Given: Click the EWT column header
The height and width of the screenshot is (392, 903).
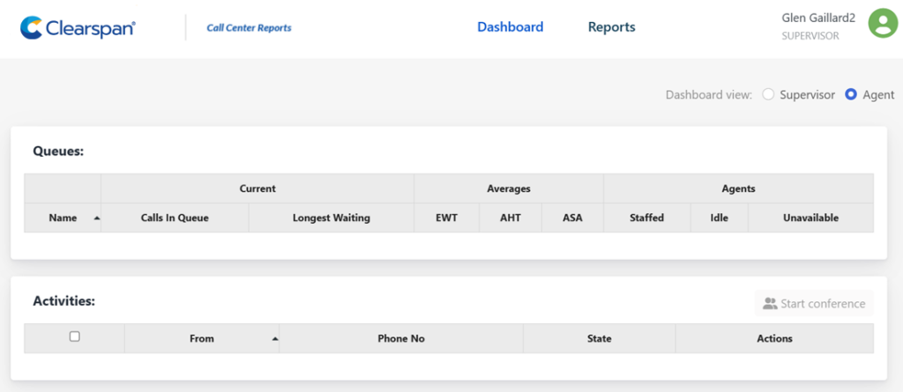Looking at the screenshot, I should [x=446, y=218].
